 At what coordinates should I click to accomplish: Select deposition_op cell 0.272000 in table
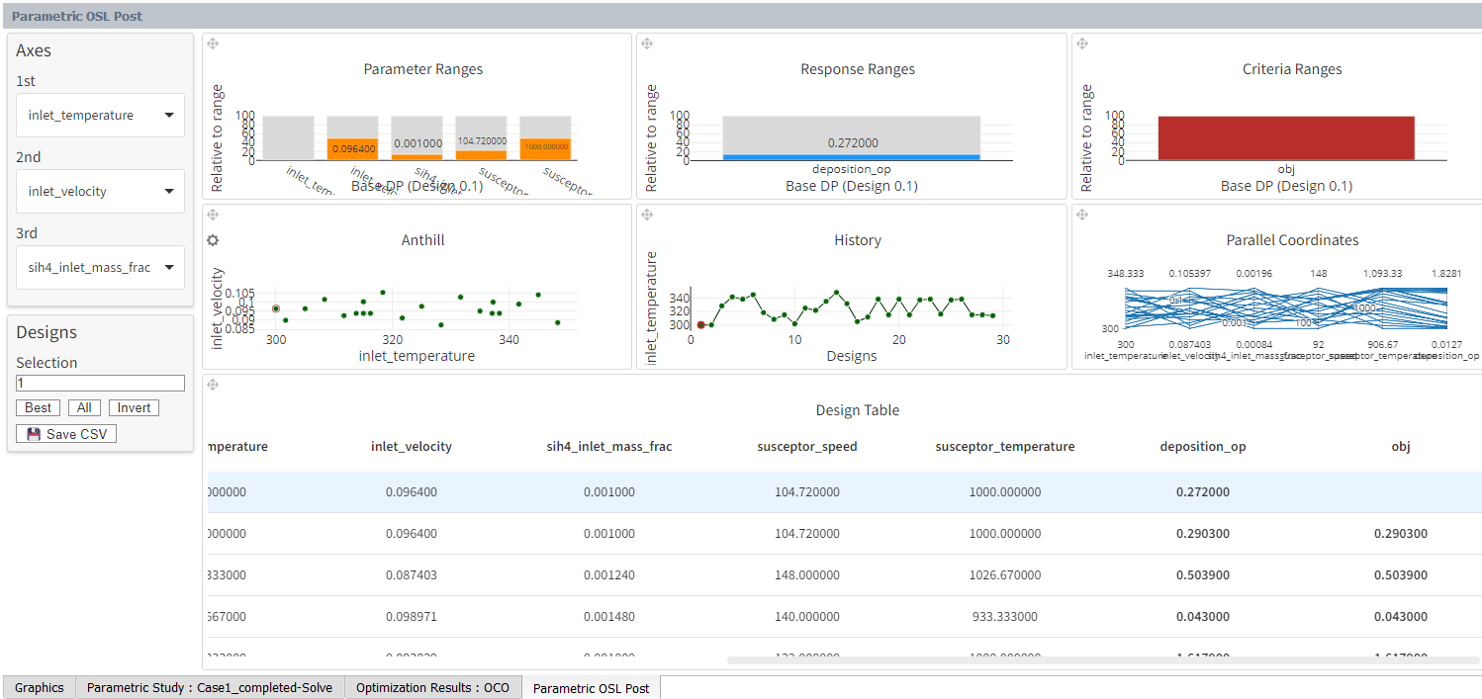point(1203,492)
